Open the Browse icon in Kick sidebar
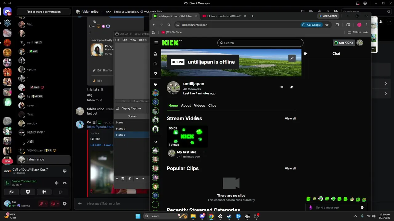Viewport: 394px width, 221px height. [x=155, y=64]
